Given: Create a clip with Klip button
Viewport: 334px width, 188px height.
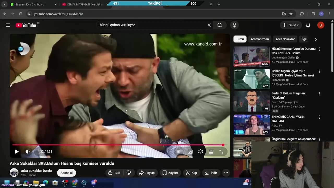Looking at the screenshot, I should (191, 173).
